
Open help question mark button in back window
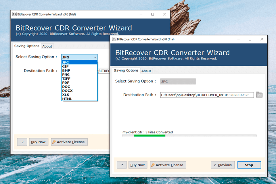point(22,142)
